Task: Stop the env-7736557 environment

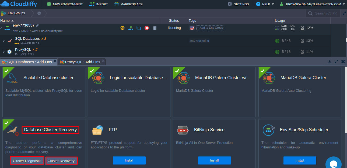Action: (147, 28)
